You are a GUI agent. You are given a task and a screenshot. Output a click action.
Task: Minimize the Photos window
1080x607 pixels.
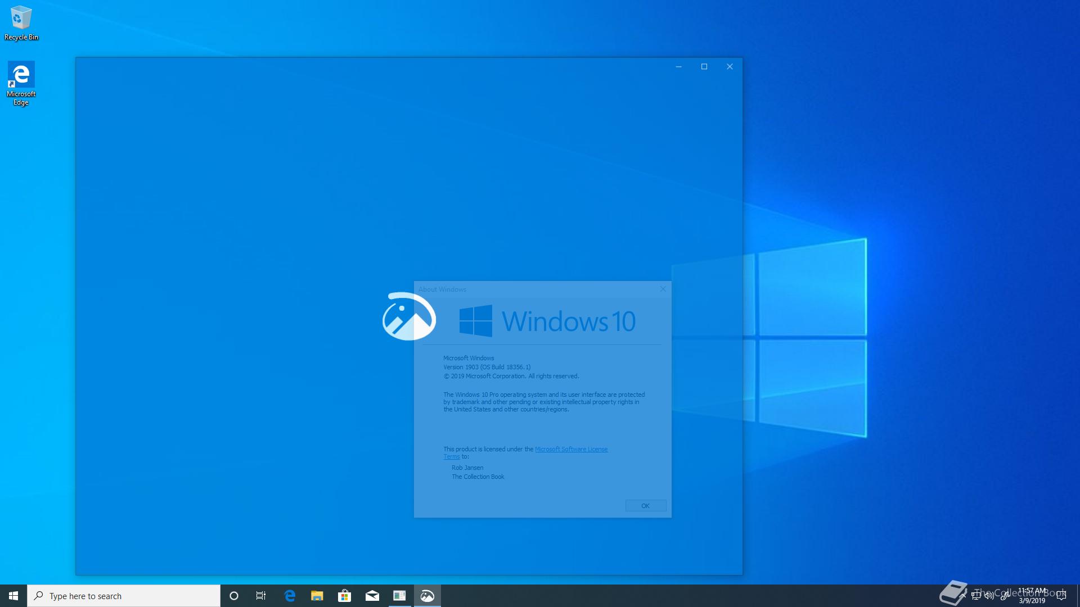(678, 66)
